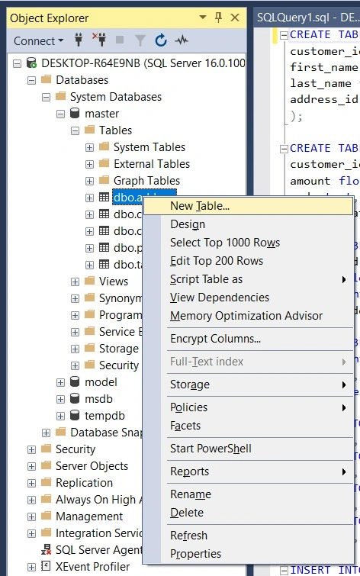Click the tempdb database cylinder icon
The width and height of the screenshot is (360, 576).
(75, 416)
